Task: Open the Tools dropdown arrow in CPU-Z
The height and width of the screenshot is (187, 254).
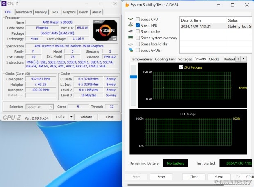Action: point(71,117)
